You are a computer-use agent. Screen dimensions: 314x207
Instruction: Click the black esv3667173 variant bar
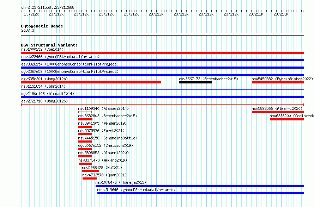click(x=196, y=82)
